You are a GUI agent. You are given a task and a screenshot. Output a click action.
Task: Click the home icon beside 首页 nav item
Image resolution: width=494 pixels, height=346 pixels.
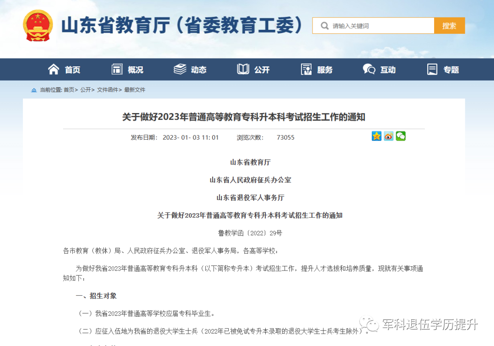(54, 69)
